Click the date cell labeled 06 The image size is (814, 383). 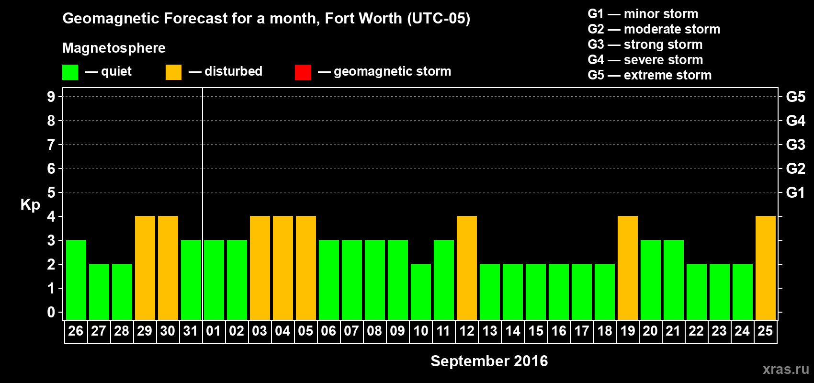coord(328,331)
